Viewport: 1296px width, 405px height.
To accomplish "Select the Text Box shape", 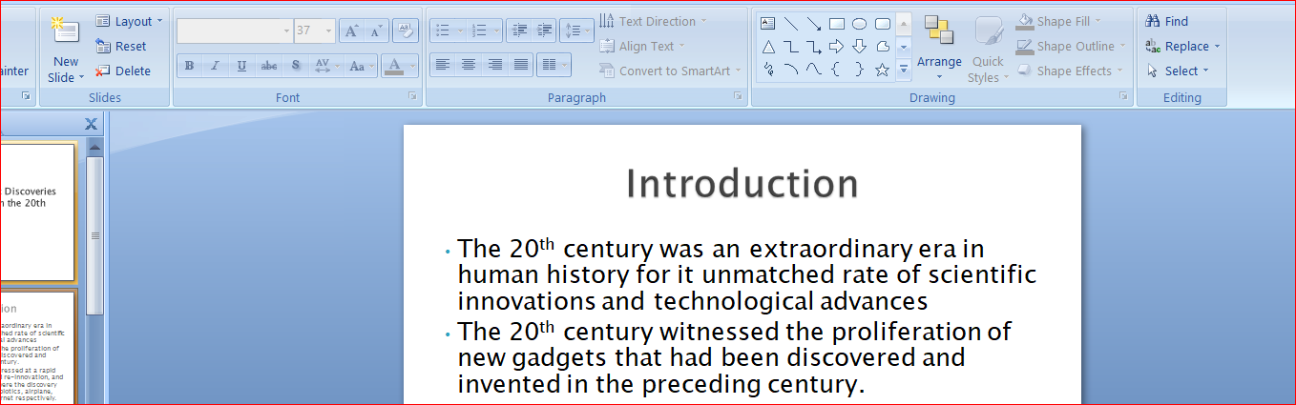I will (x=768, y=23).
